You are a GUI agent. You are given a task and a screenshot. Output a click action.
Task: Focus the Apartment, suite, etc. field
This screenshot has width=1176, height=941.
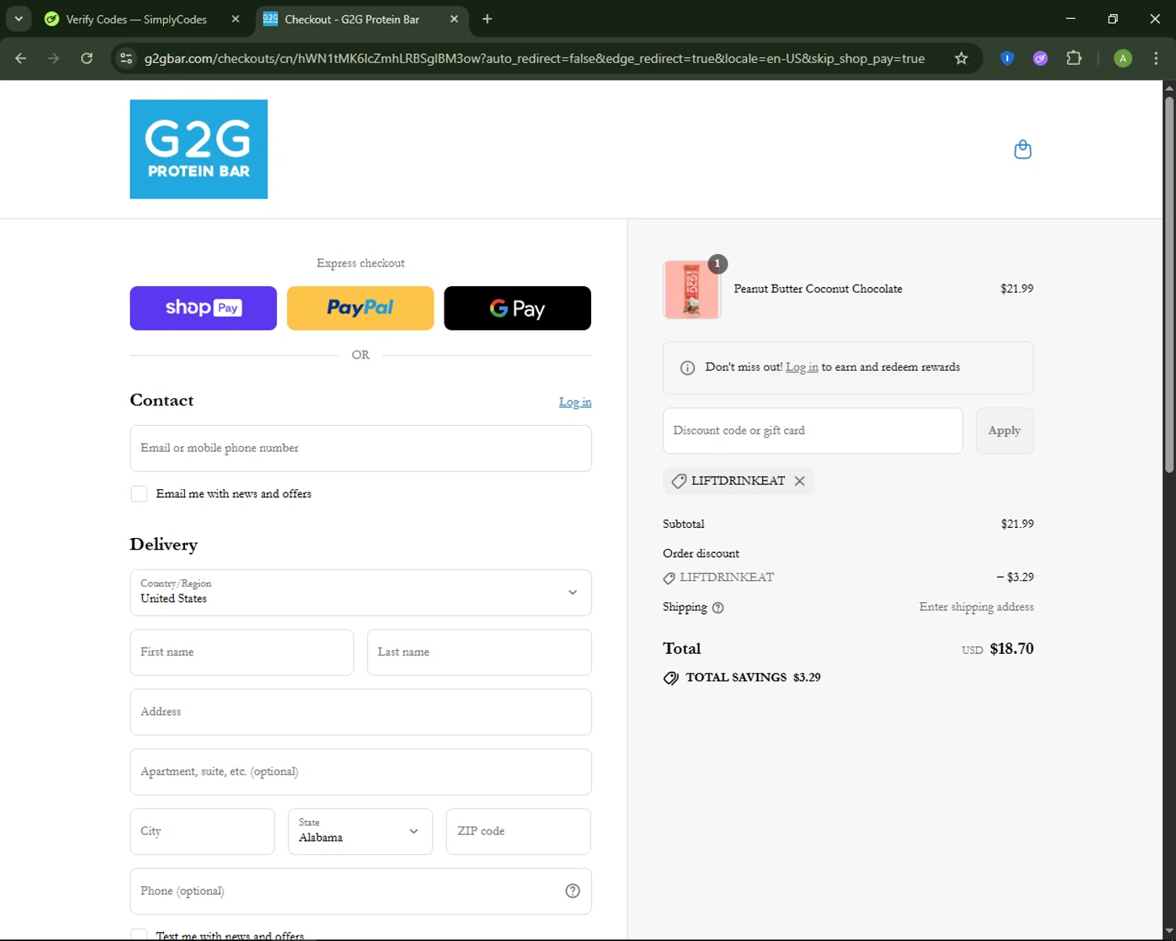361,772
